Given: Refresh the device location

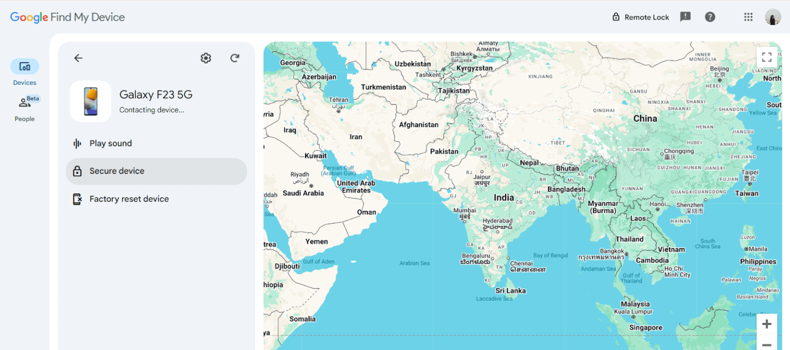Looking at the screenshot, I should tap(235, 58).
